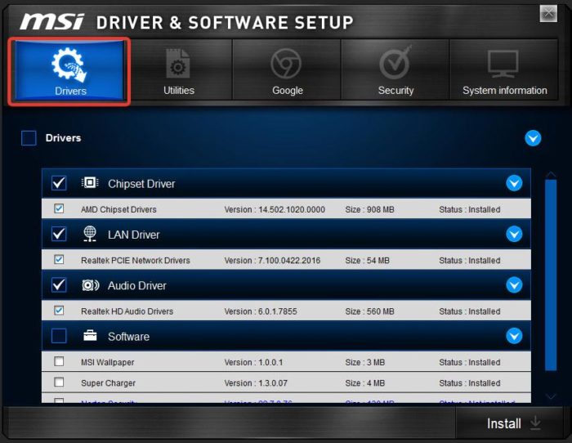
Task: Uncheck the Realtek HD Audio Drivers checkbox
Action: coord(59,311)
